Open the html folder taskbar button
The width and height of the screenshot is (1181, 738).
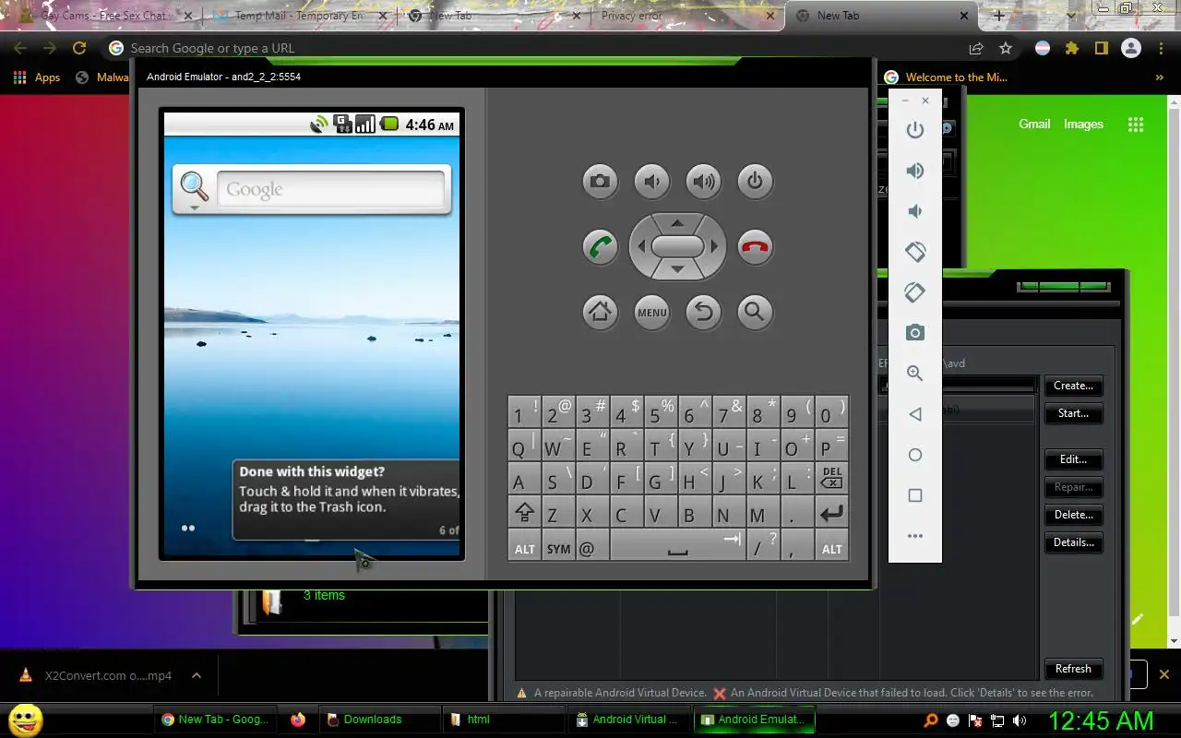coord(503,720)
